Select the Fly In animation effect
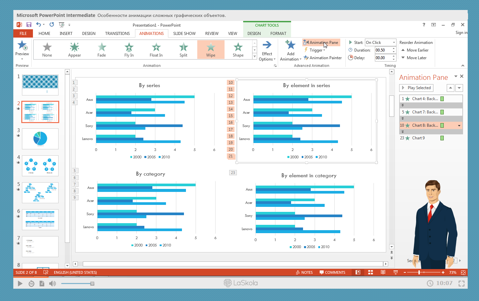479x301 pixels. [x=129, y=50]
